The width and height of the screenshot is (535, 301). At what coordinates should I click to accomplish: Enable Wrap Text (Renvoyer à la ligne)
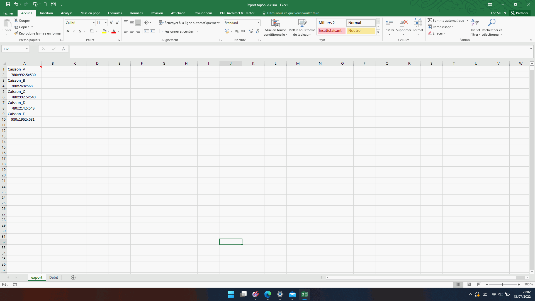click(189, 23)
